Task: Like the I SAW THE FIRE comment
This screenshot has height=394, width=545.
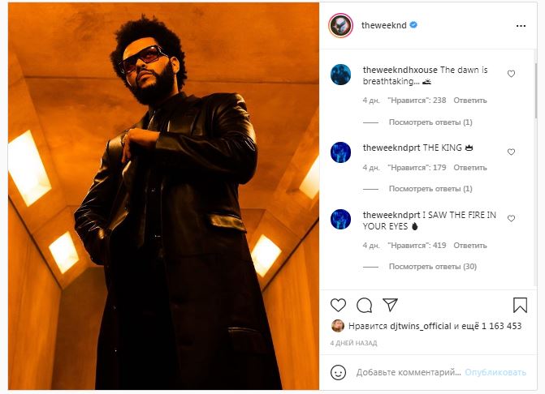Action: point(511,219)
